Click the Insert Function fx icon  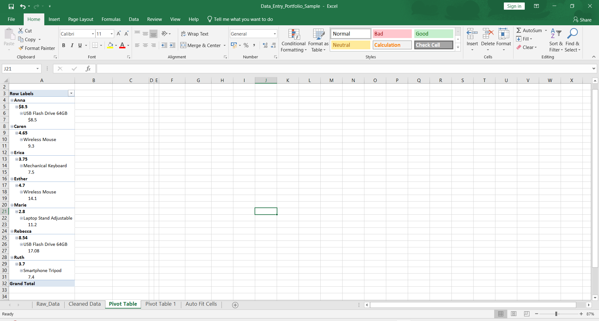[x=88, y=69]
